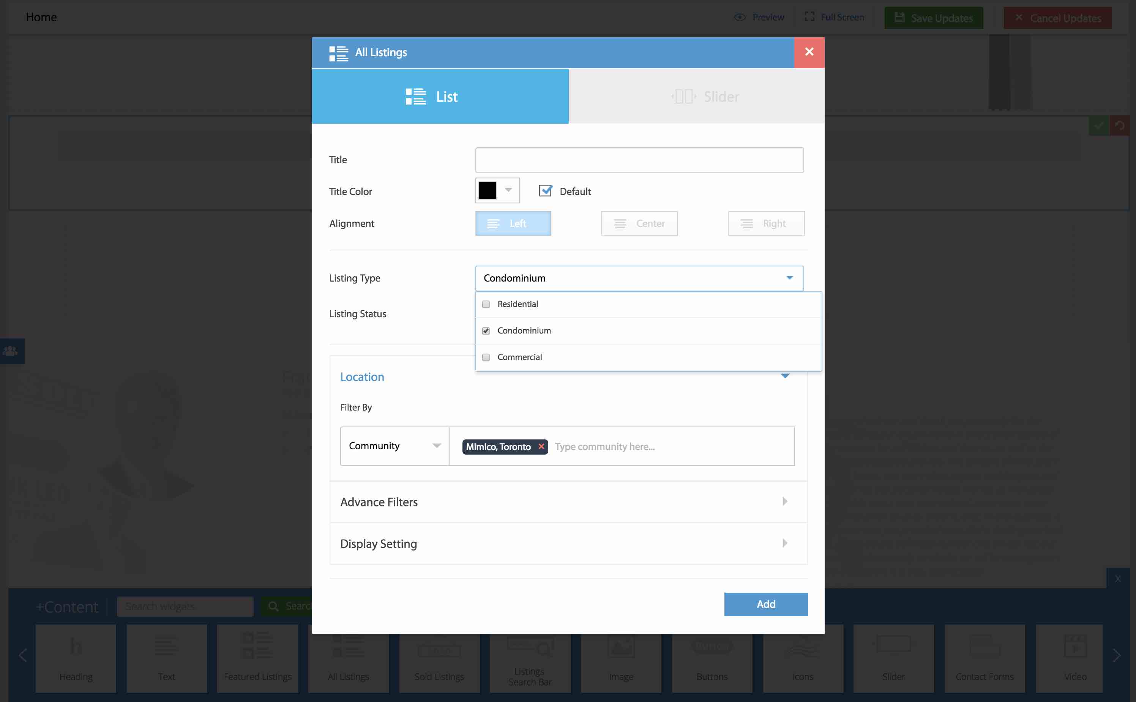Click the Add button

[x=765, y=604]
